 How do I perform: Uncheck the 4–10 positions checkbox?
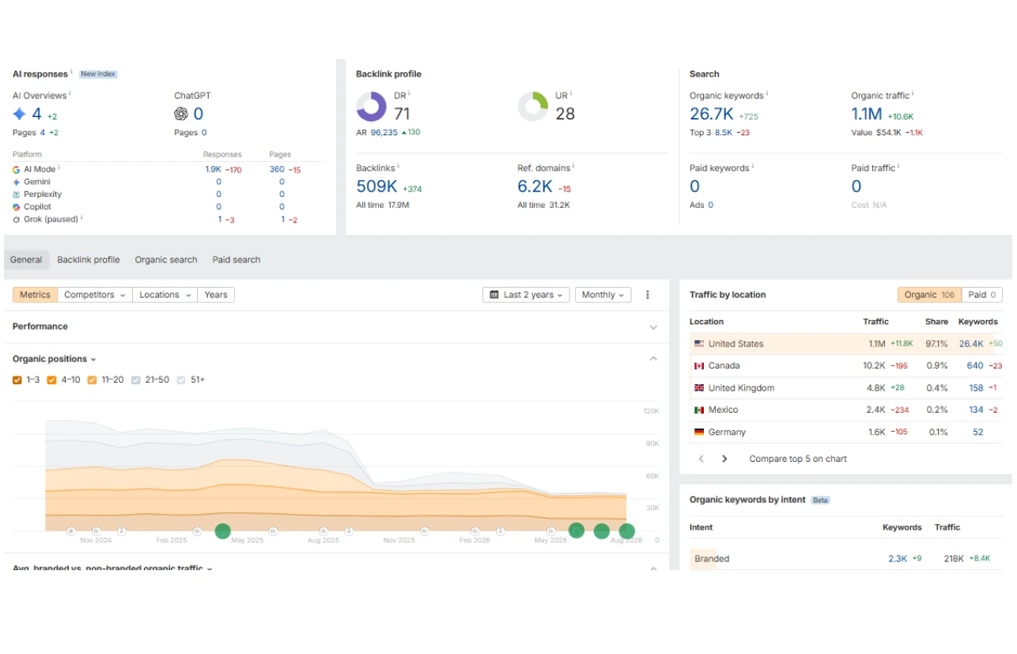(x=51, y=380)
